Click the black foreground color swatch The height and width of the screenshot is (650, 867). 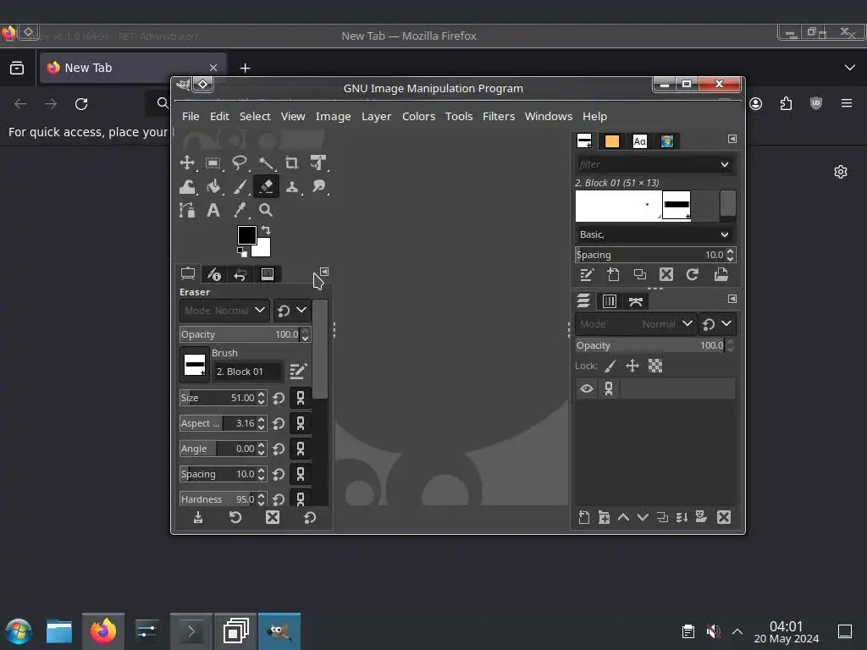click(x=246, y=235)
